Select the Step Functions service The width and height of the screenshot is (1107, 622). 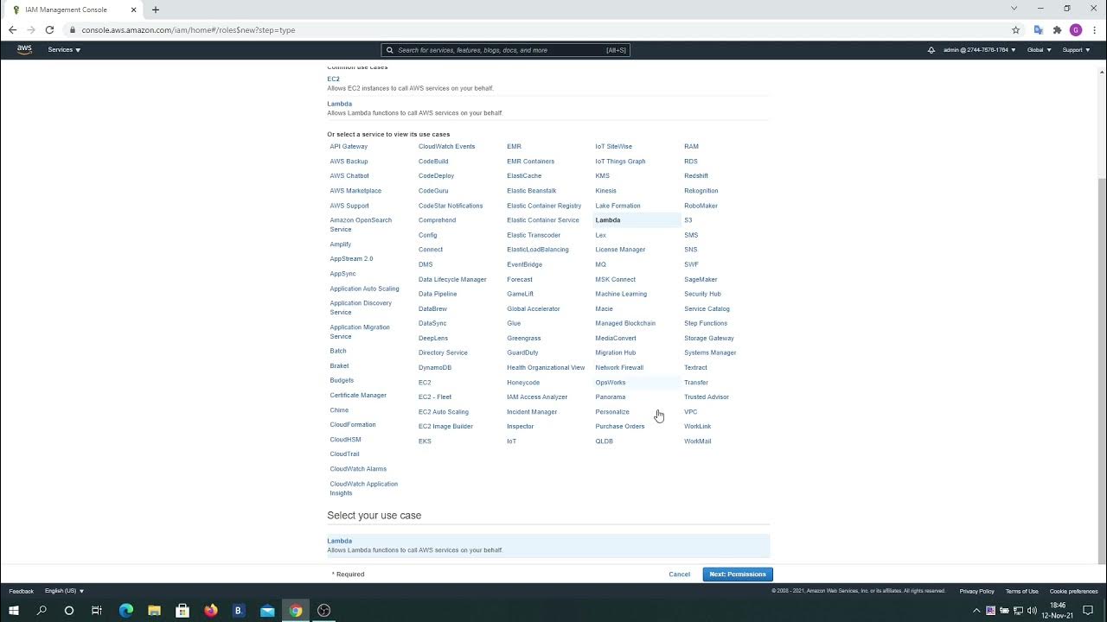pos(706,324)
